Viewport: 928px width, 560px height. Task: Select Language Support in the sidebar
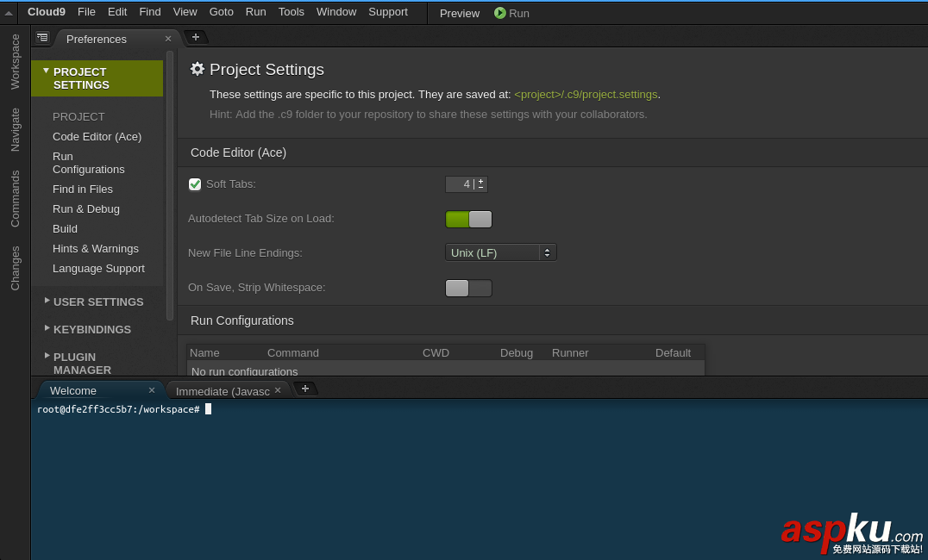[x=99, y=269]
